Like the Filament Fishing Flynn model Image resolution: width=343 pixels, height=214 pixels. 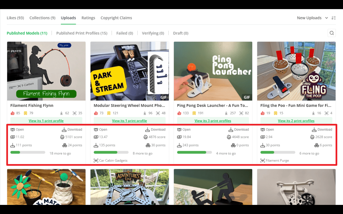click(x=12, y=113)
